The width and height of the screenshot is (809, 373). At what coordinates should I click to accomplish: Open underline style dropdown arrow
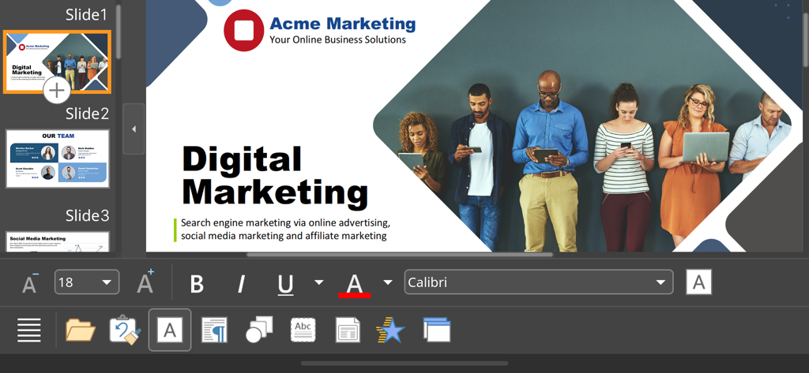pos(319,282)
